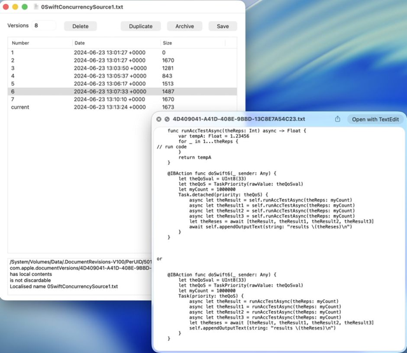
Task: Click the green zoom window button
Action: point(25,7)
